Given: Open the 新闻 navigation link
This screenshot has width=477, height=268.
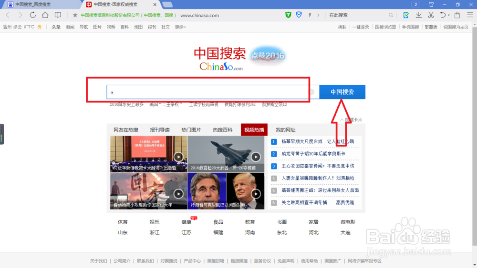Looking at the screenshot, I should pos(70,27).
